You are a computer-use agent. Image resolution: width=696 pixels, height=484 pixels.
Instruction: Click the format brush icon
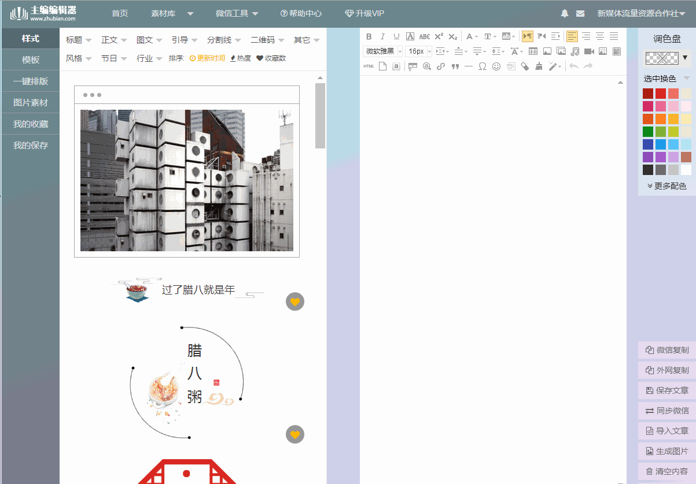tap(539, 66)
